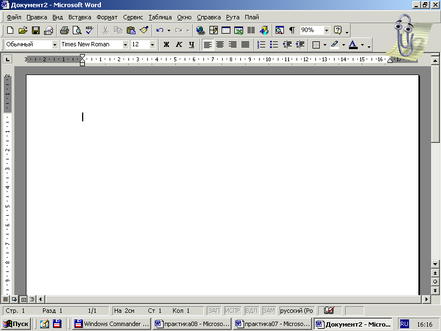Create a new blank document
The width and height of the screenshot is (441, 331).
tap(10, 30)
